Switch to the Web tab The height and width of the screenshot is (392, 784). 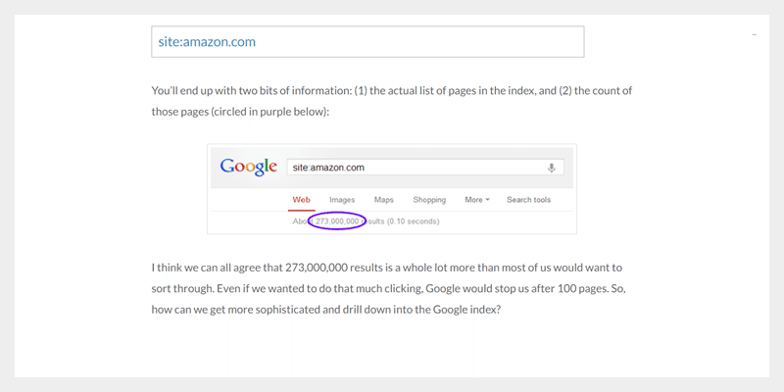(x=301, y=200)
